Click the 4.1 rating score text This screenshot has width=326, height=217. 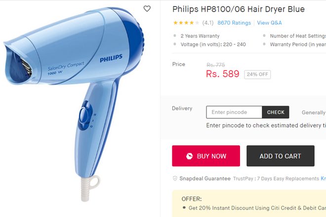[208, 23]
